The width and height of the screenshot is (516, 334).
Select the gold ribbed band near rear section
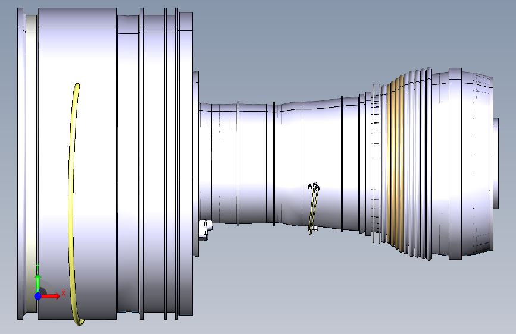pos(395,163)
